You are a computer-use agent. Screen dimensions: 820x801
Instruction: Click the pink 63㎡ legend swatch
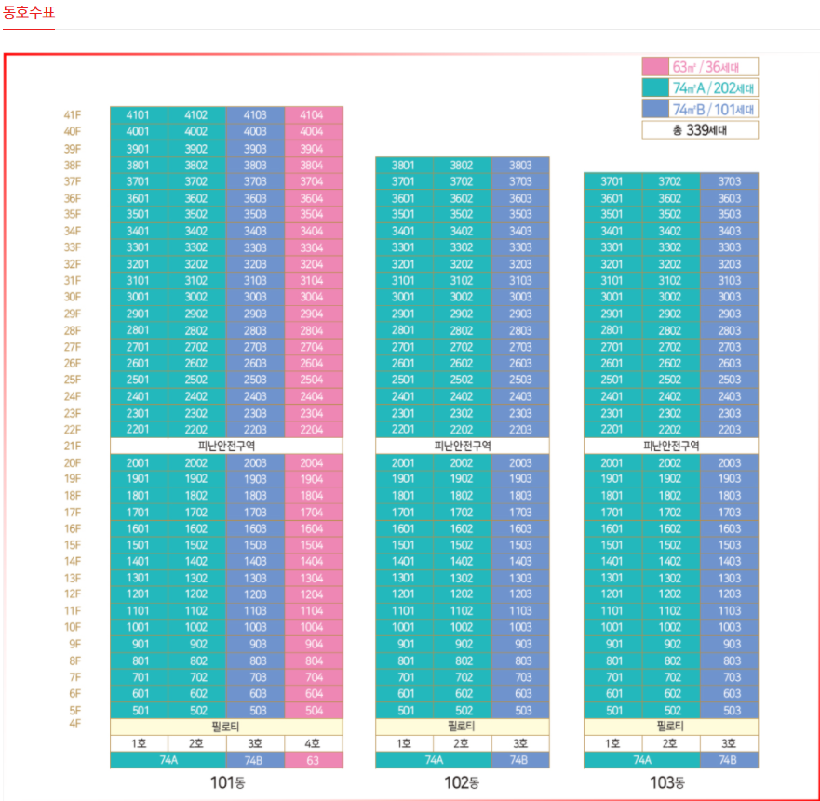[x=655, y=67]
